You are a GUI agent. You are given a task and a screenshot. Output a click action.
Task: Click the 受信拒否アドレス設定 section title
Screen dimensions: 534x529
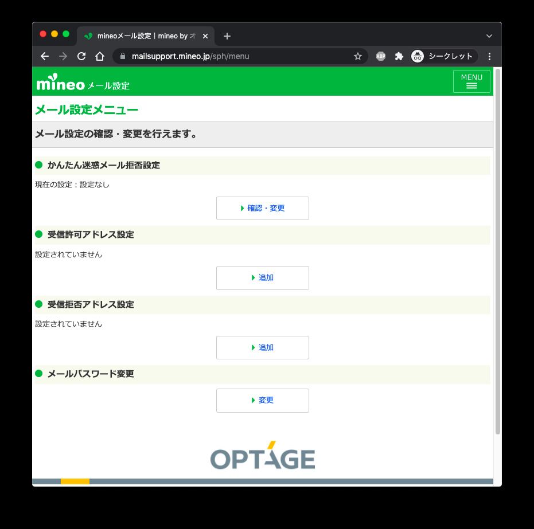click(91, 304)
